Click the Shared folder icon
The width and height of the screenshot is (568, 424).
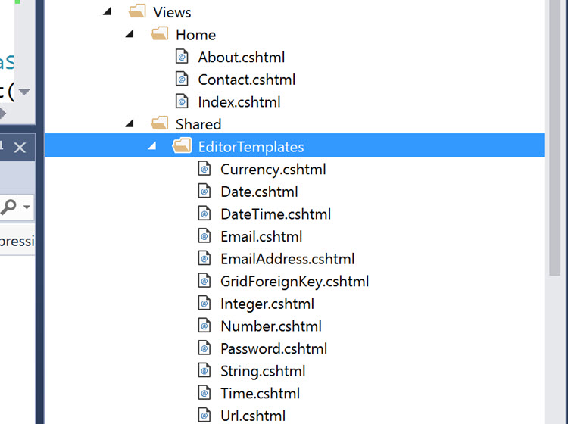coord(160,123)
